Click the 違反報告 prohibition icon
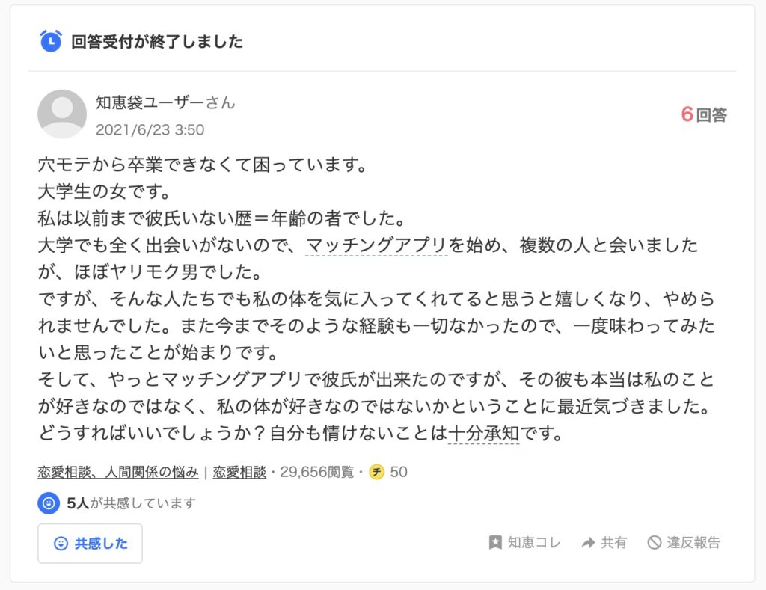 point(655,543)
